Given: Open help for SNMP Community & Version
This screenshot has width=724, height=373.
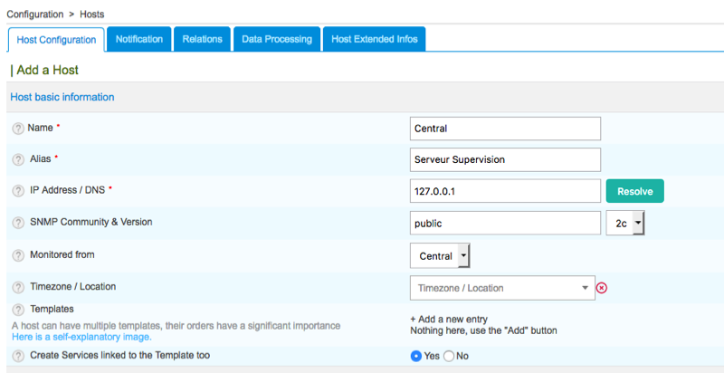Looking at the screenshot, I should (x=18, y=223).
